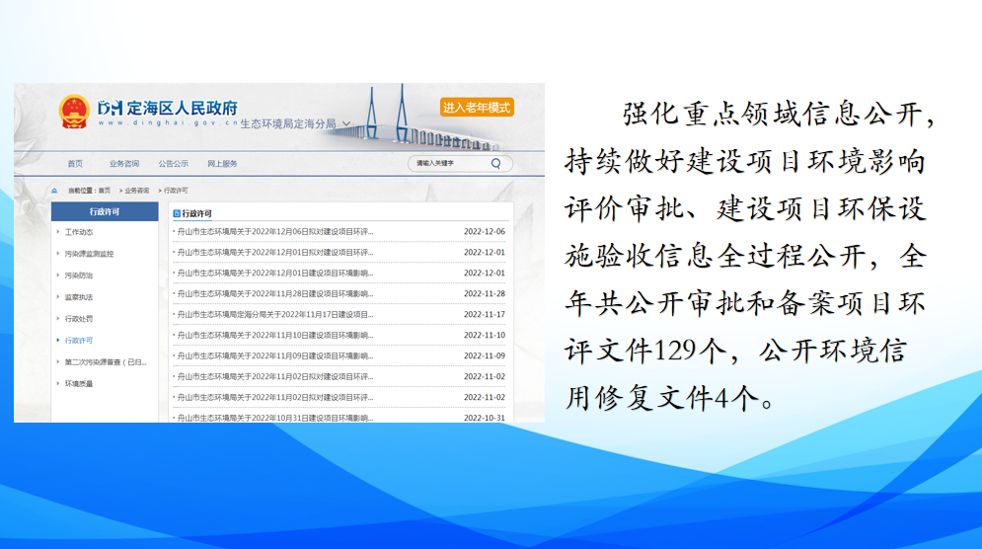Open the 业务咨询 navigation menu
Viewport: 982px width, 549px height.
(x=124, y=164)
